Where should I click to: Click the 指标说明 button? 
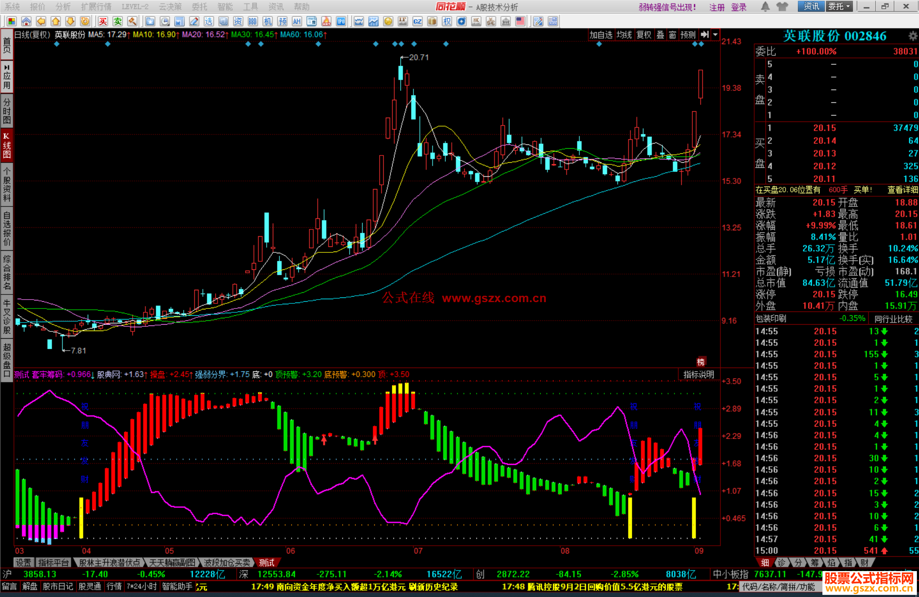tap(698, 374)
